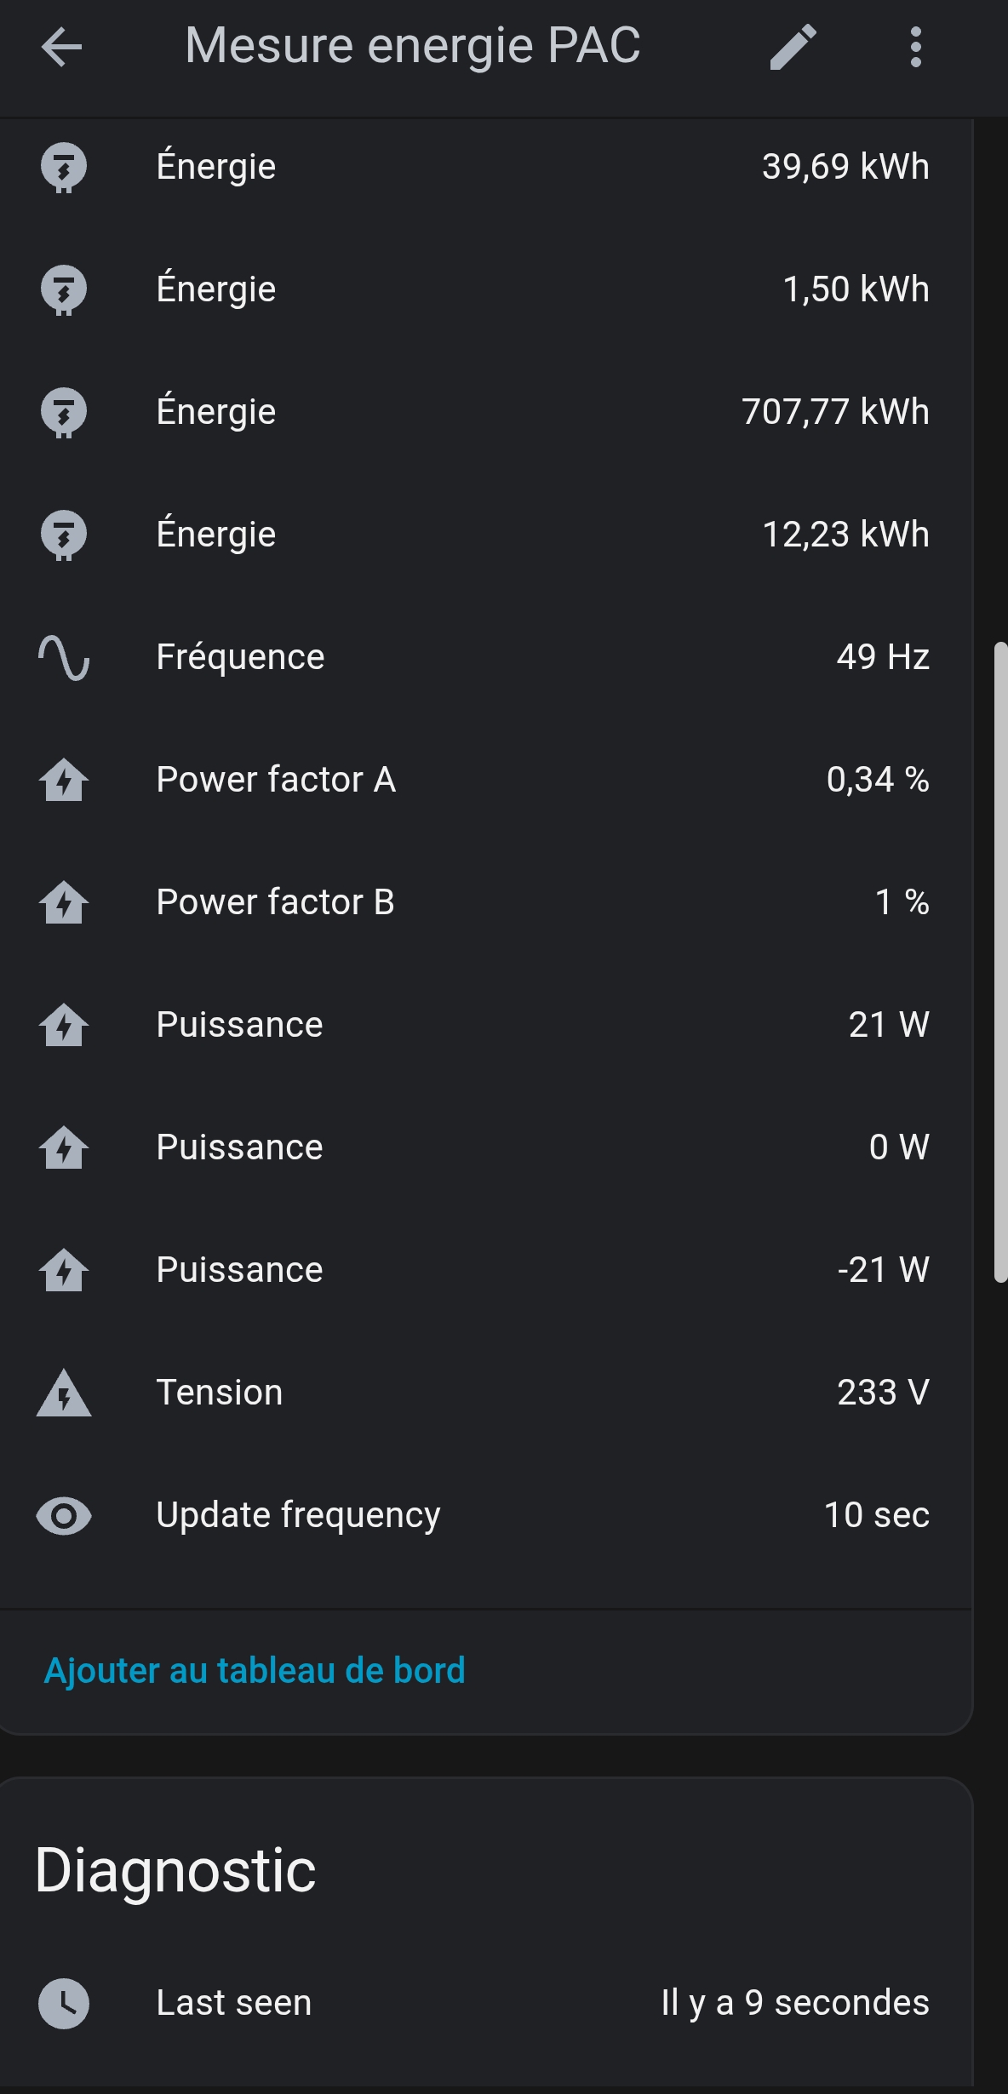Tap the back arrow icon
1008x2094 pixels.
[x=61, y=47]
